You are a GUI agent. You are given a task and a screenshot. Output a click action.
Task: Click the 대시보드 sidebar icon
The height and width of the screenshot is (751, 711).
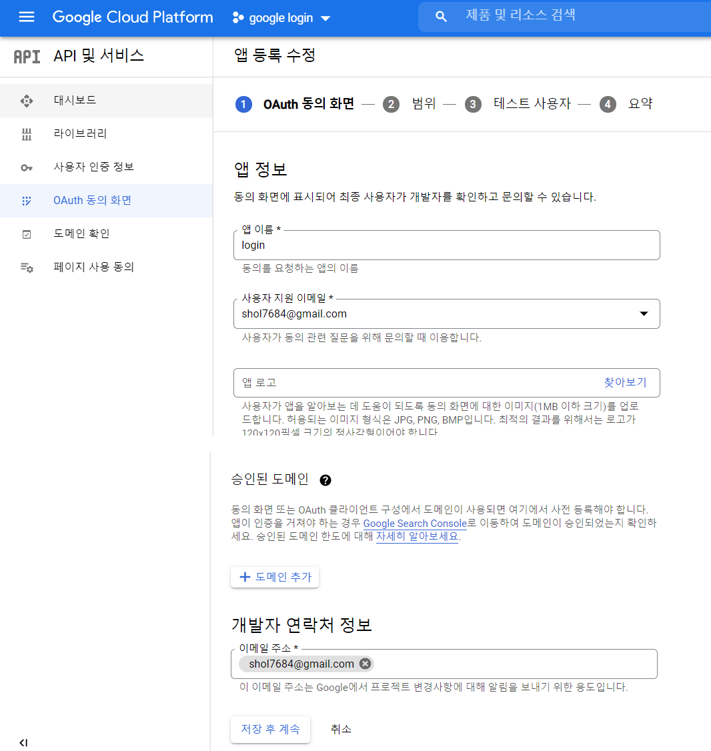click(27, 101)
